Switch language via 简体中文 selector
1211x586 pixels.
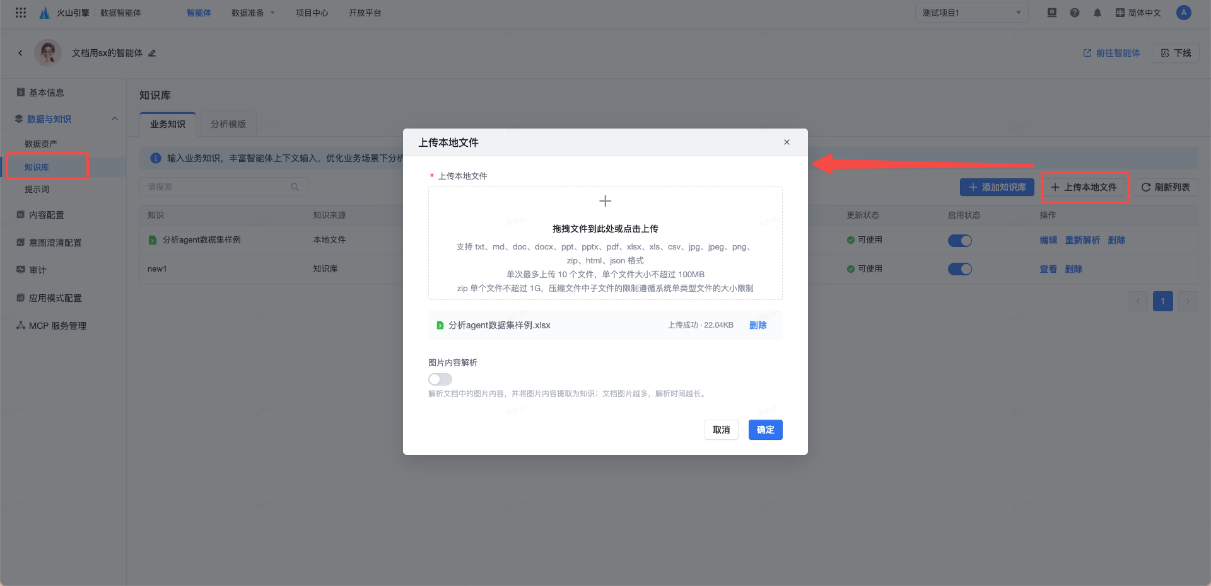tap(1138, 13)
